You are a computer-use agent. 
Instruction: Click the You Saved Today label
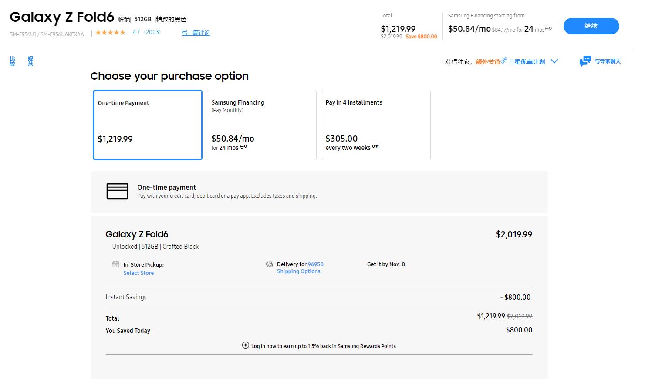(128, 331)
